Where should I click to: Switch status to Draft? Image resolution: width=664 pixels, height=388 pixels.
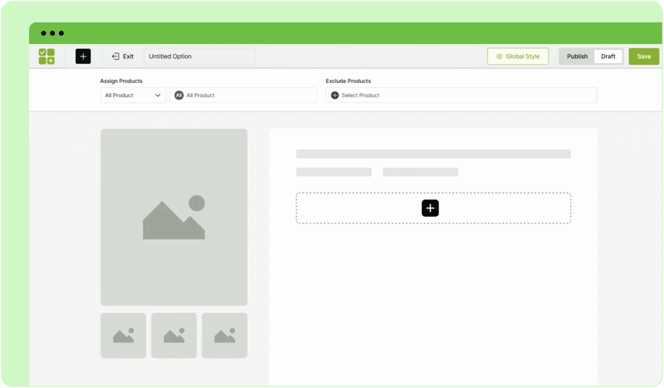coord(608,56)
